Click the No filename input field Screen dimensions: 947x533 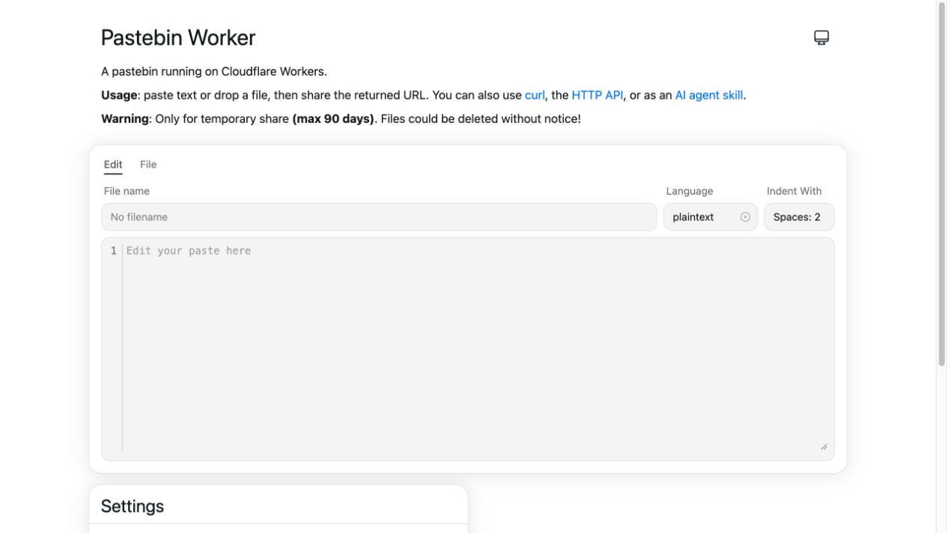(379, 217)
